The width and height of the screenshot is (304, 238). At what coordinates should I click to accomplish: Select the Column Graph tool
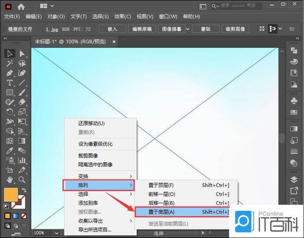[x=22, y=160]
